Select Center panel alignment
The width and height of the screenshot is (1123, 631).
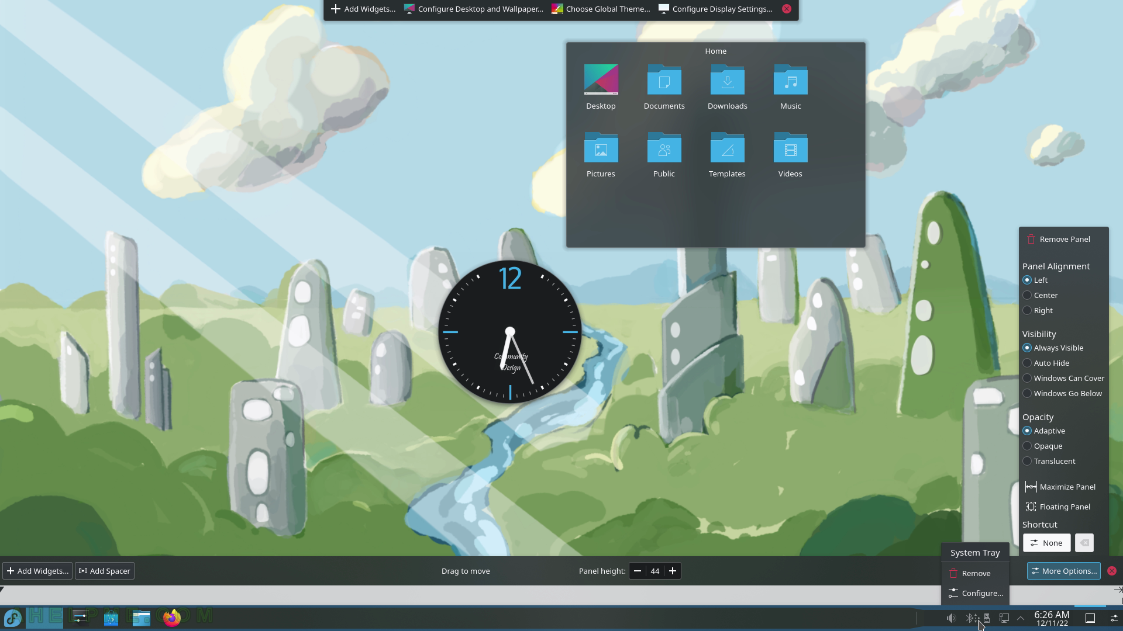(1040, 295)
